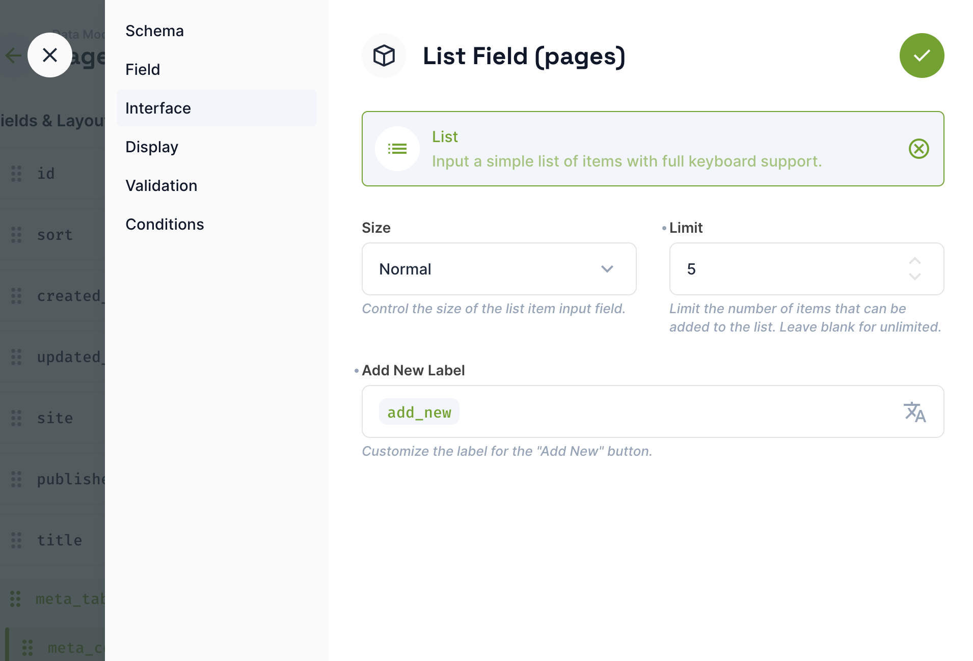The width and height of the screenshot is (973, 661).
Task: Click the List interface bullet icon
Action: [x=397, y=149]
